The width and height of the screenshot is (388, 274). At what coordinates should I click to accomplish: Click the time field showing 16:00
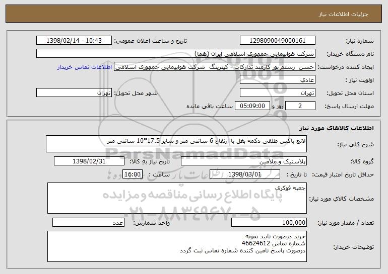click(x=133, y=174)
